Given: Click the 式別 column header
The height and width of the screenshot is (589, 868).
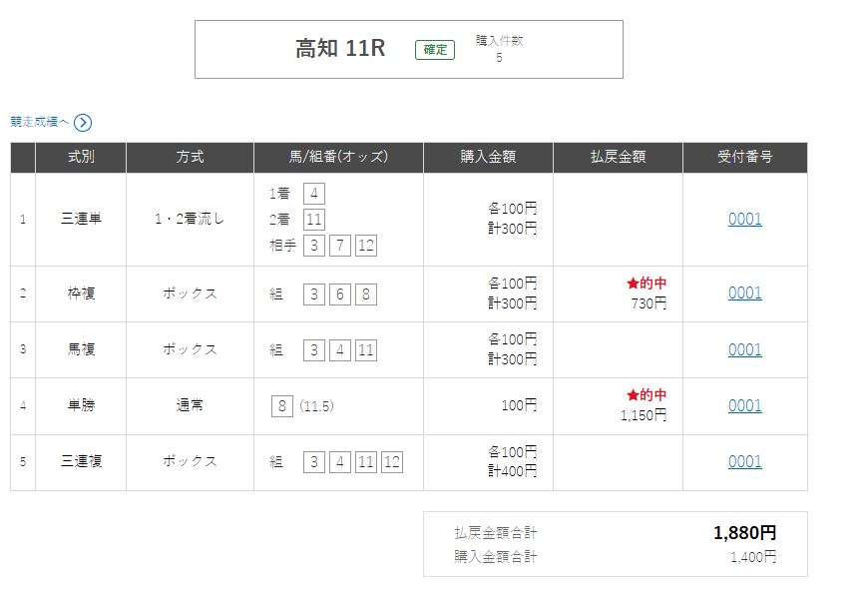Looking at the screenshot, I should pos(81,157).
